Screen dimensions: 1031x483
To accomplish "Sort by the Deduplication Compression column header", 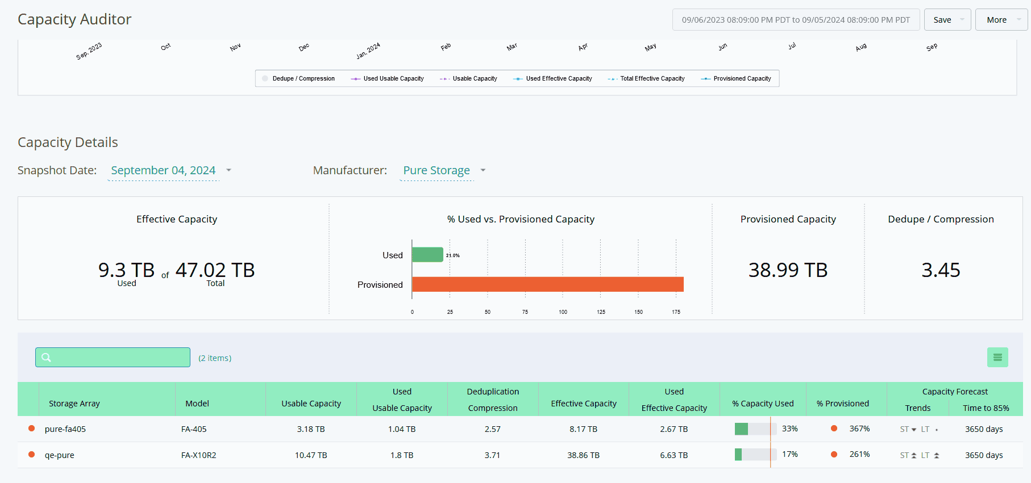I will 493,400.
